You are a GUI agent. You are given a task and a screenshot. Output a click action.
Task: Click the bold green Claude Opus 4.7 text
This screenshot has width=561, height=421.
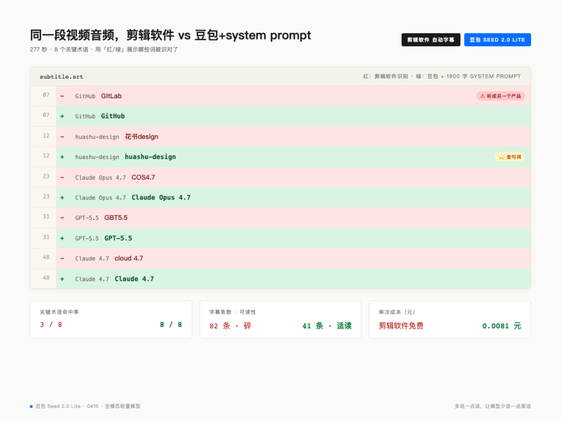point(161,198)
